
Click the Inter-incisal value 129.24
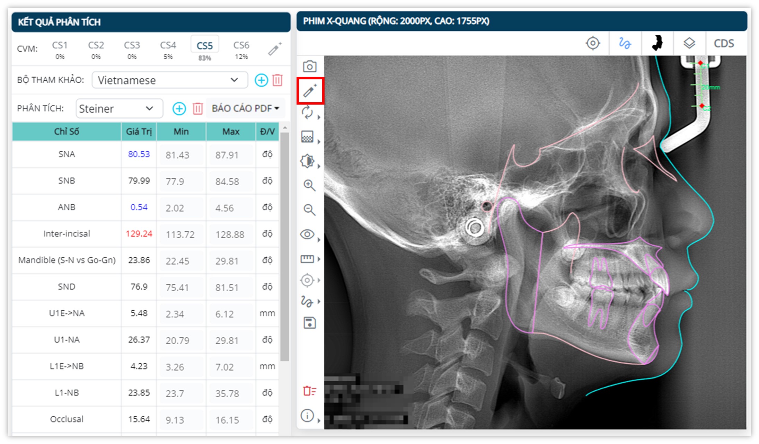[x=139, y=233]
